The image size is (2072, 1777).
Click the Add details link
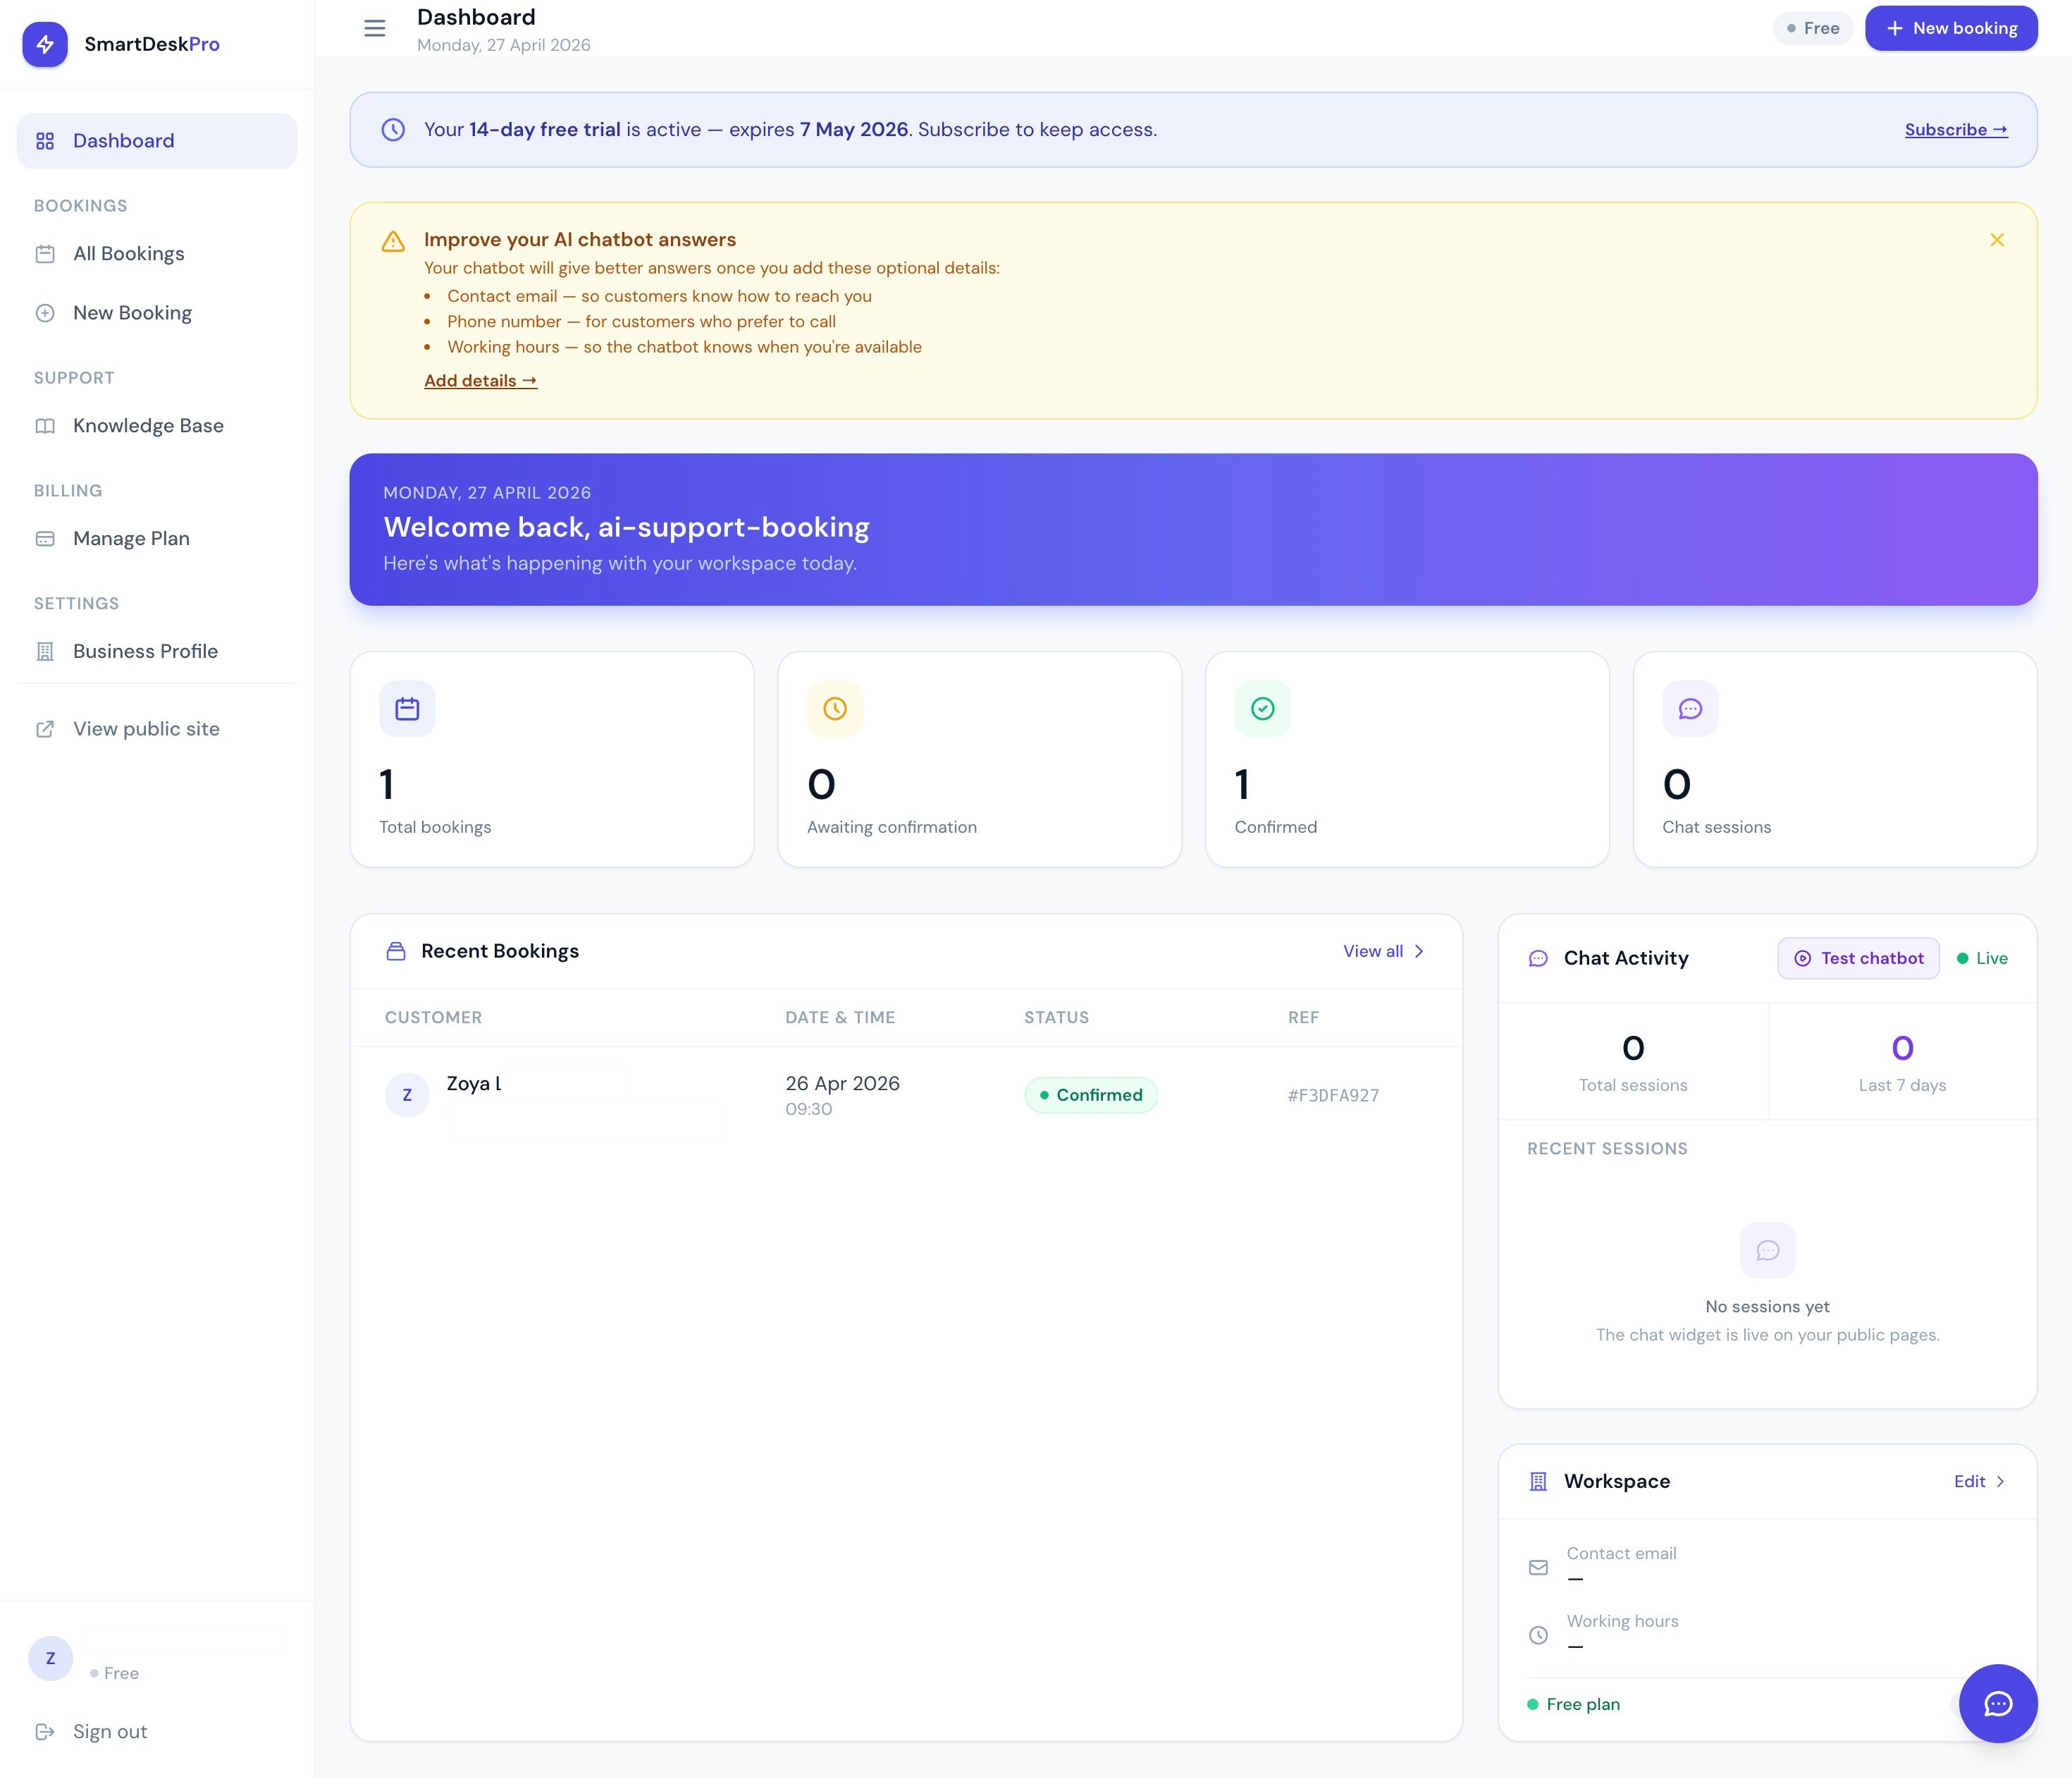tap(480, 380)
